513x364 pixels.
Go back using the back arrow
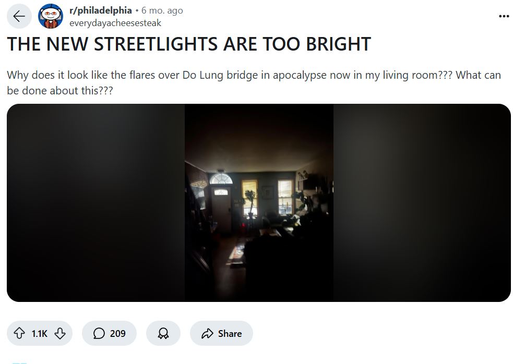point(19,16)
